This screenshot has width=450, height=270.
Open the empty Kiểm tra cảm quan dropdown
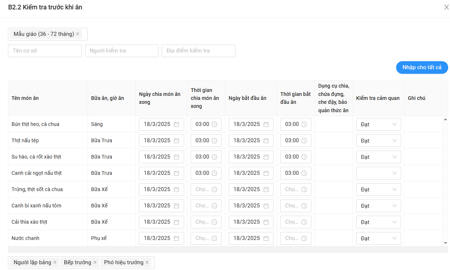[x=378, y=173]
